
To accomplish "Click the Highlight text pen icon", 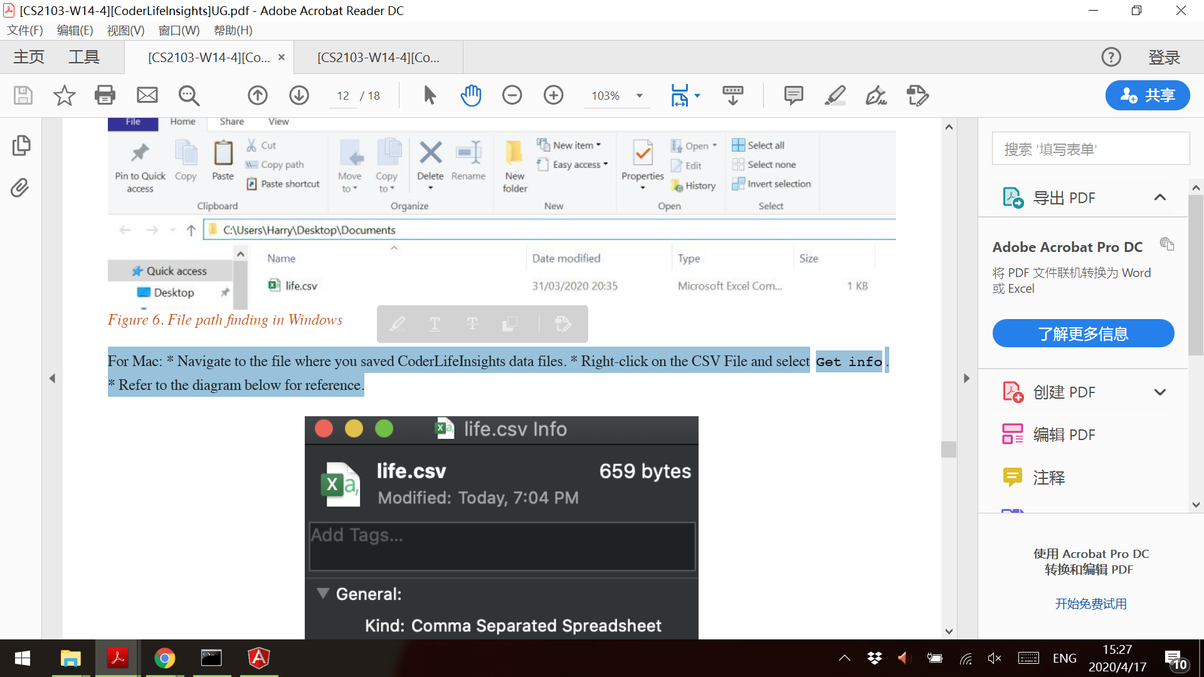I will (835, 95).
